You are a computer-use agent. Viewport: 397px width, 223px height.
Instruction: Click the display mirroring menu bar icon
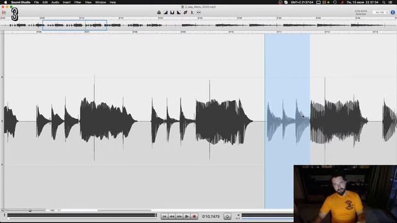coord(318,2)
